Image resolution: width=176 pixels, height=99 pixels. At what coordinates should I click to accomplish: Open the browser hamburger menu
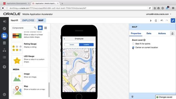pyautogui.click(x=173, y=8)
